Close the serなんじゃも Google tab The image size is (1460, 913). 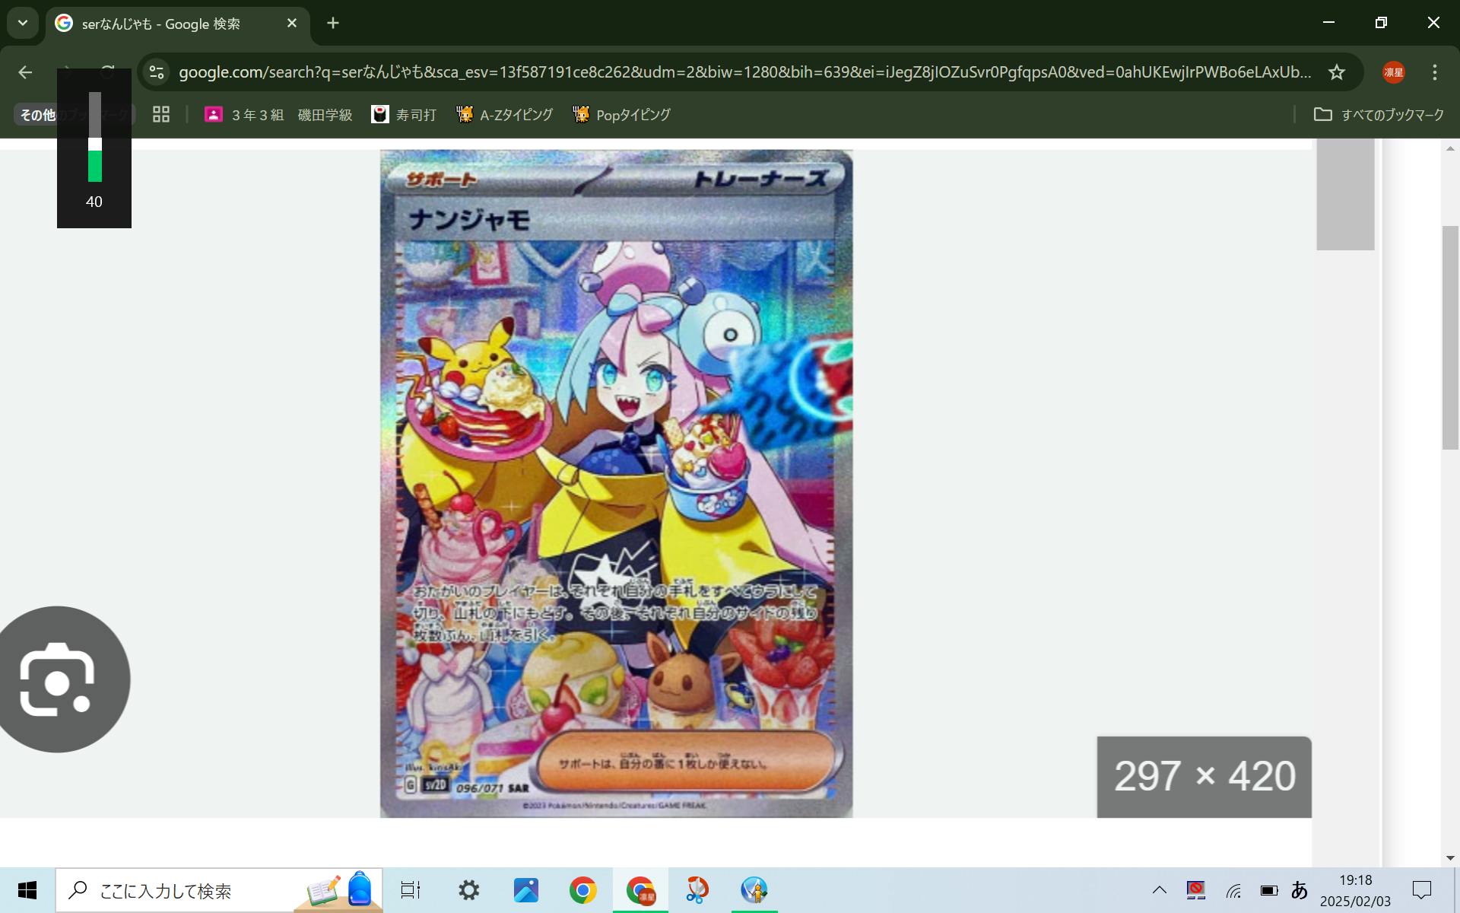pos(292,23)
